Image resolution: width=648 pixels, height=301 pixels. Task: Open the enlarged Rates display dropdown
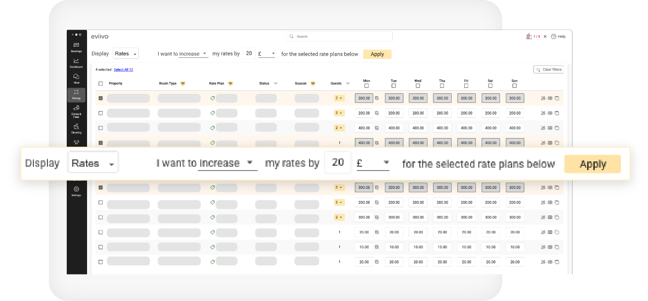93,164
